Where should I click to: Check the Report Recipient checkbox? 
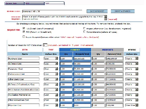24,37
